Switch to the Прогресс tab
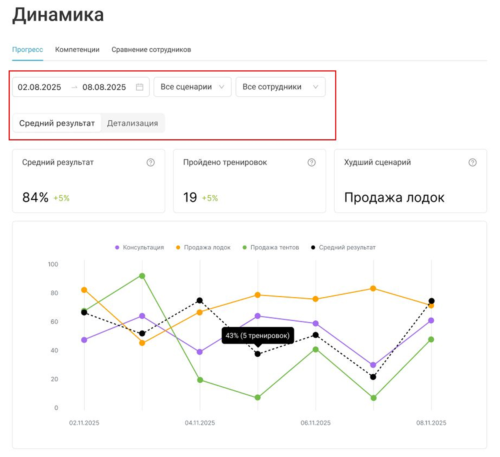This screenshot has width=500, height=457. 28,50
